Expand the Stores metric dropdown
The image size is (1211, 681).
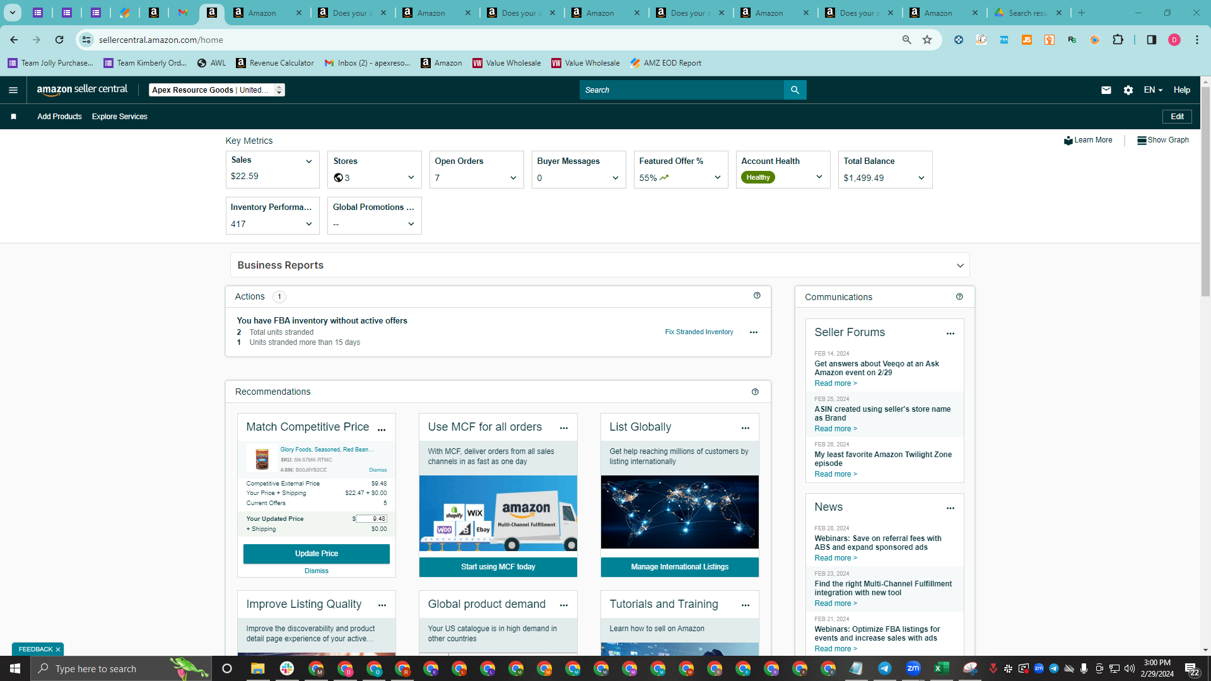coord(411,178)
